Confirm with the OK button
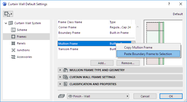The height and width of the screenshot is (102, 187). pos(171,96)
